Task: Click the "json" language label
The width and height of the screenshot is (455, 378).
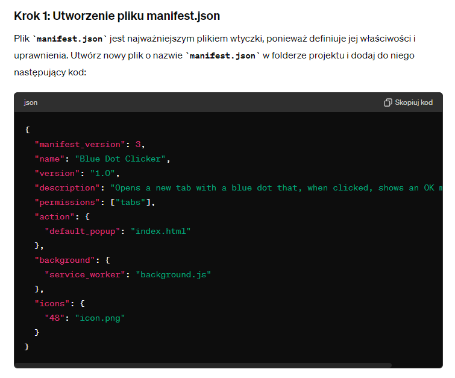Action: click(31, 102)
